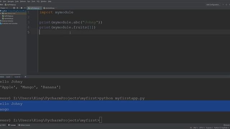Hide the Project panel with the minus icon
230x129 pixels.
pos(25,8)
